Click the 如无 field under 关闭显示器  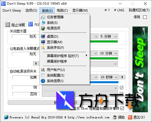26,37
